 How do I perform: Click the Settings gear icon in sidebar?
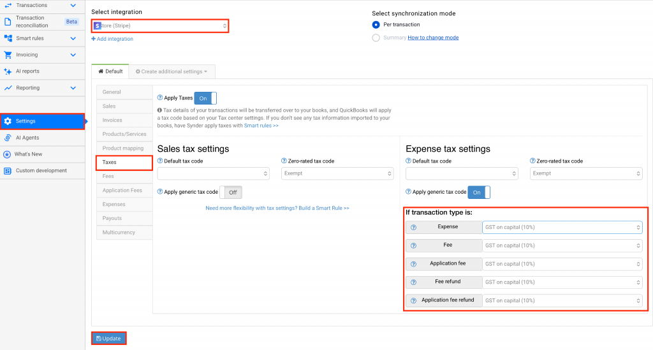click(x=8, y=121)
